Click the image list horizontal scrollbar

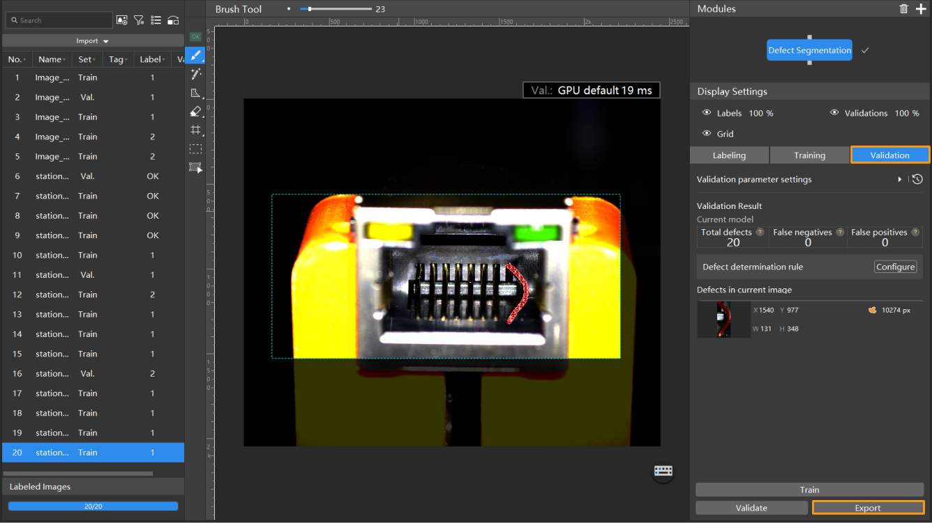(77, 474)
